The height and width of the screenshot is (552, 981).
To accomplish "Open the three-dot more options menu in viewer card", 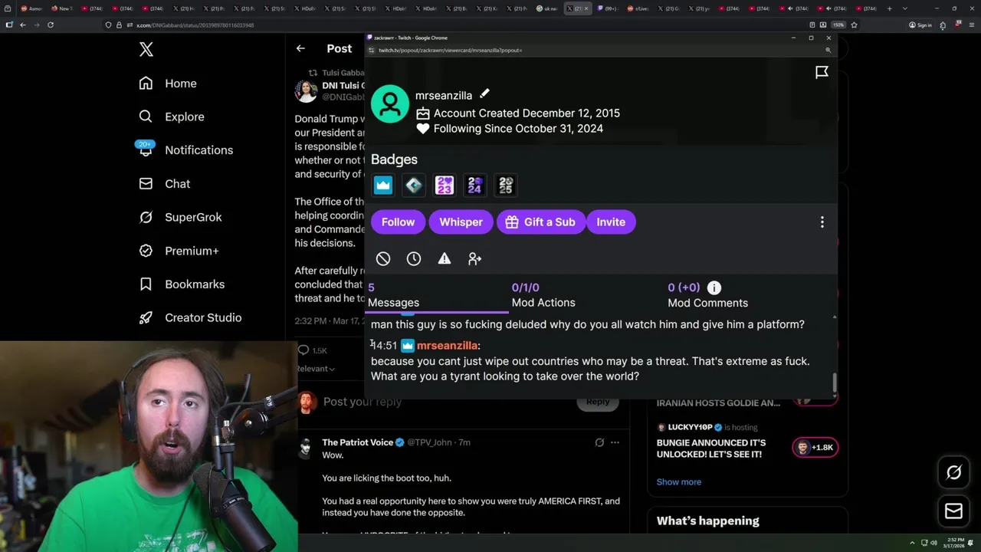I will [x=822, y=222].
